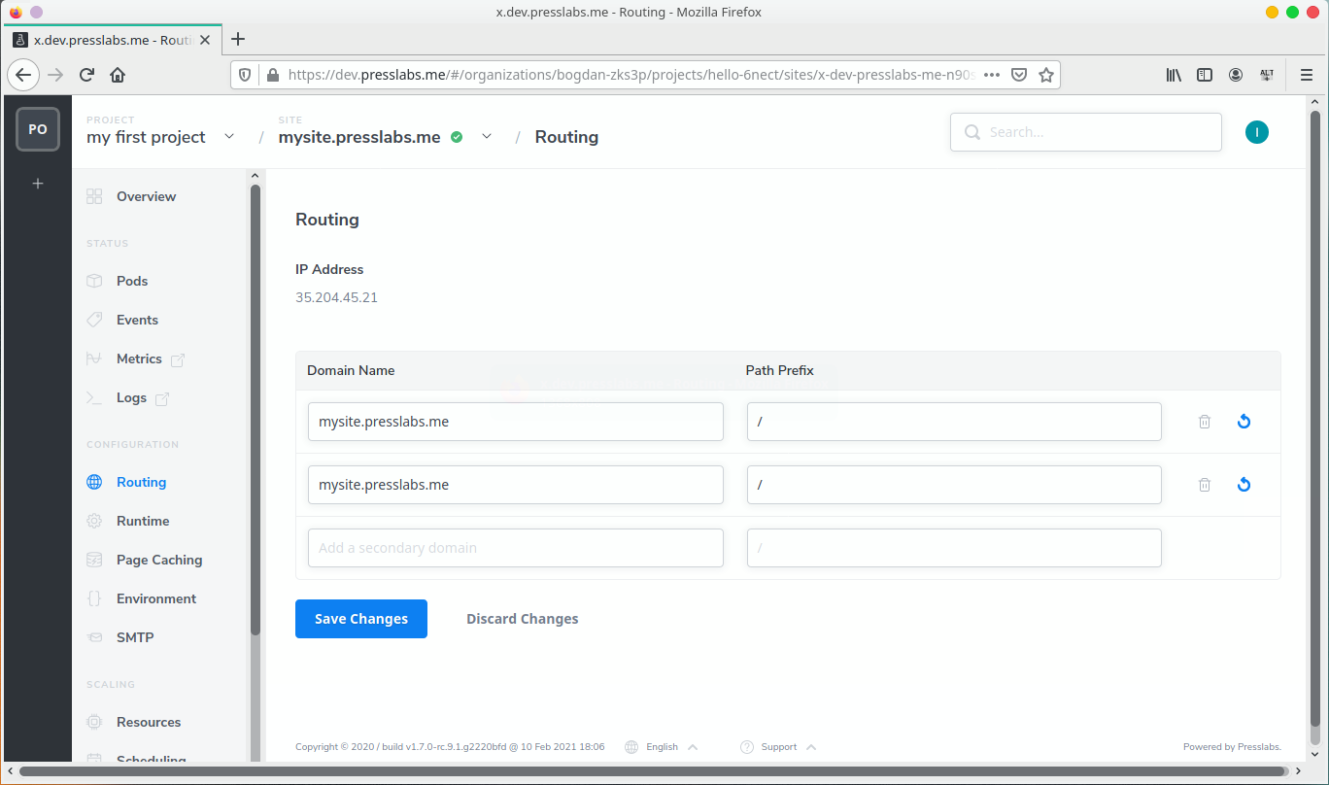The image size is (1329, 785).
Task: Click the SMTP envelope icon
Action: (94, 637)
